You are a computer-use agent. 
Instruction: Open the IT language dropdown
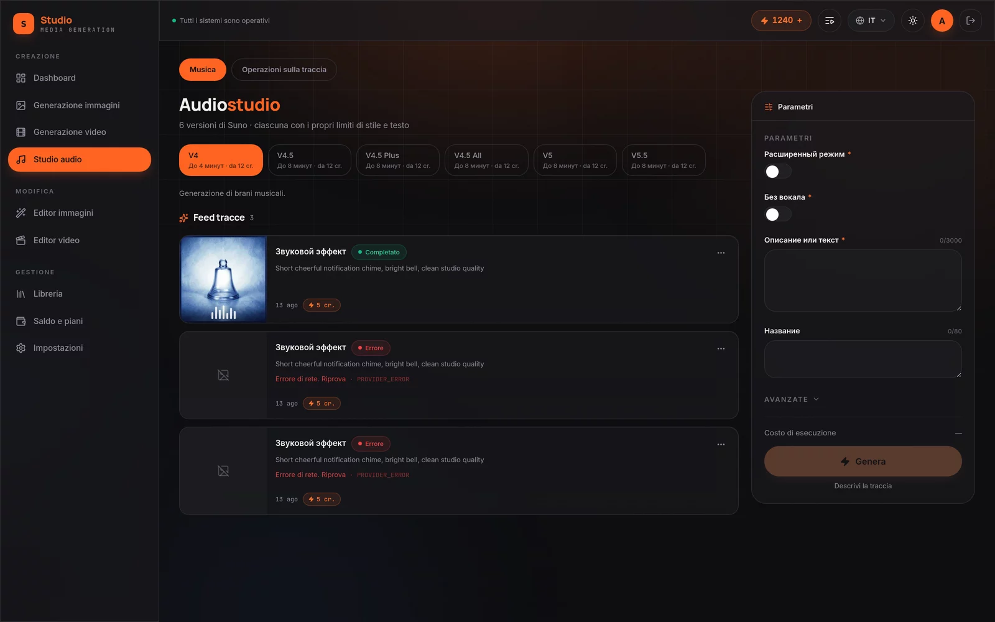(871, 21)
